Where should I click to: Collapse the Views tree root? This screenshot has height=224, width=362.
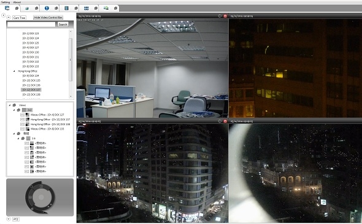(10, 105)
